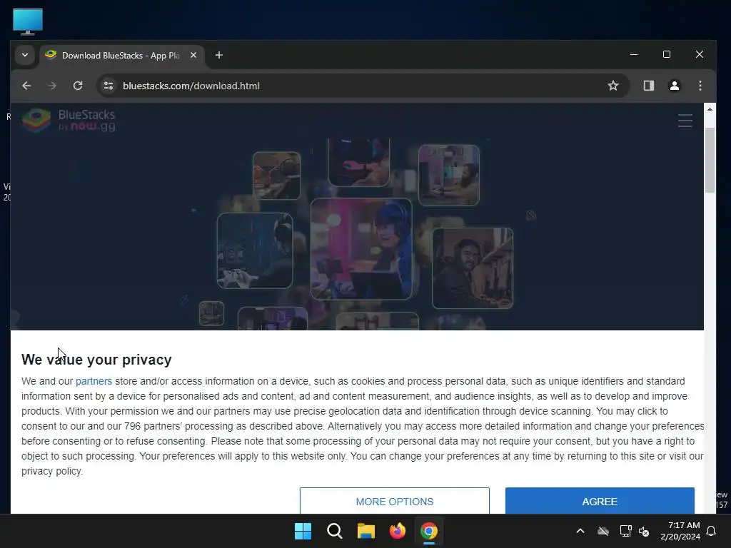Viewport: 731px width, 548px height.
Task: Click the Chrome taskbar icon
Action: 429,531
